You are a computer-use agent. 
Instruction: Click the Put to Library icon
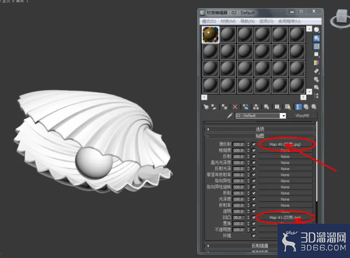pyautogui.click(x=266, y=107)
